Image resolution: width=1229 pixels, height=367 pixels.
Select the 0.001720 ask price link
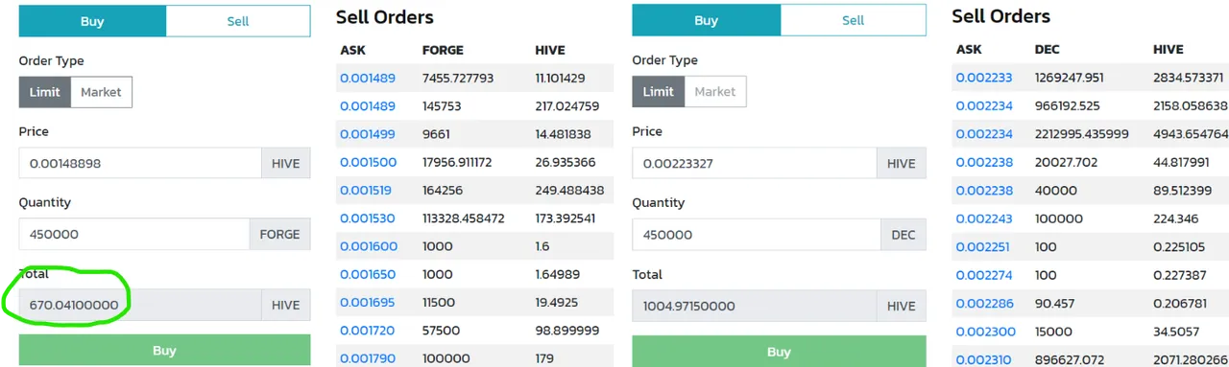point(368,330)
